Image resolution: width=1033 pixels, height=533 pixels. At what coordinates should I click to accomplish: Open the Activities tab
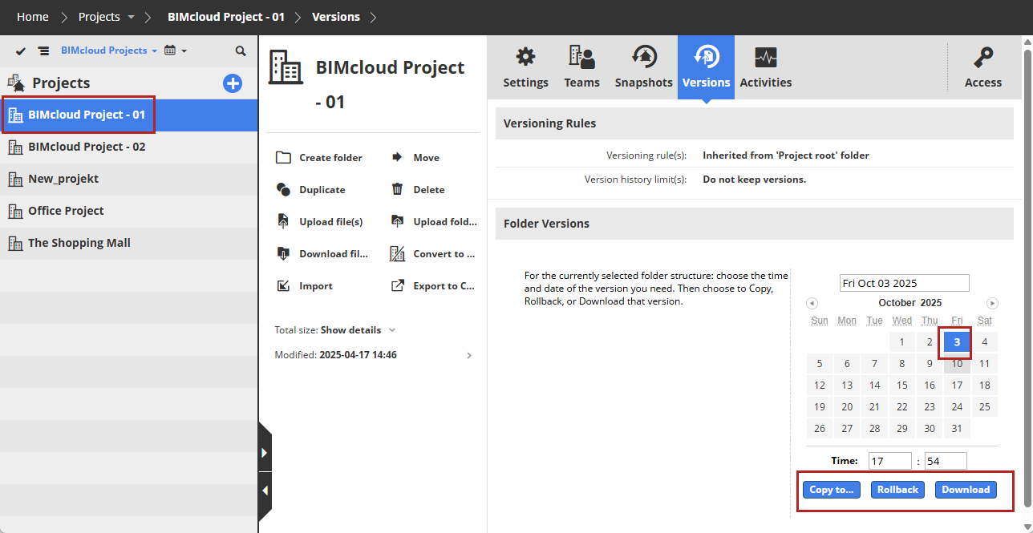765,67
